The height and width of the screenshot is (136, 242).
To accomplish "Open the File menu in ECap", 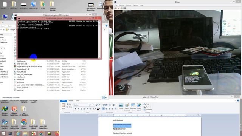I will pos(116,5).
